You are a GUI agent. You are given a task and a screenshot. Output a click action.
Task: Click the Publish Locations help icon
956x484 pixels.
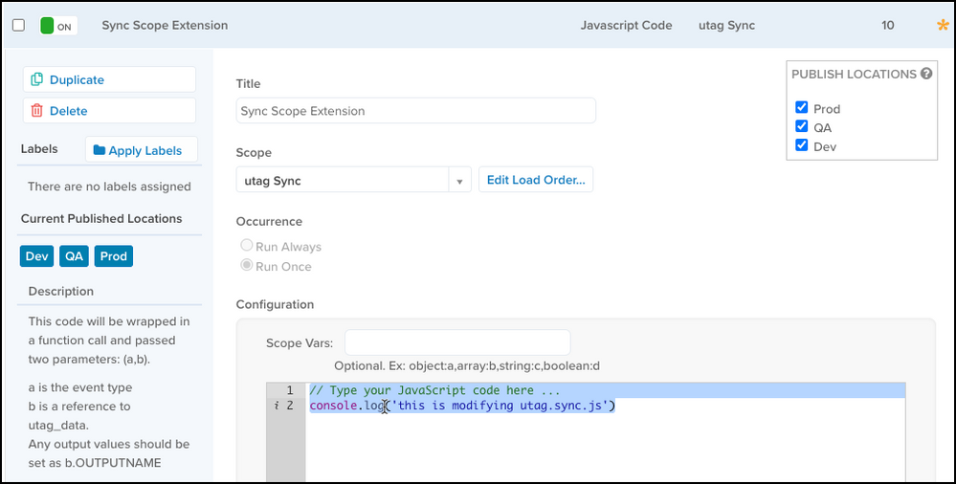coord(926,74)
